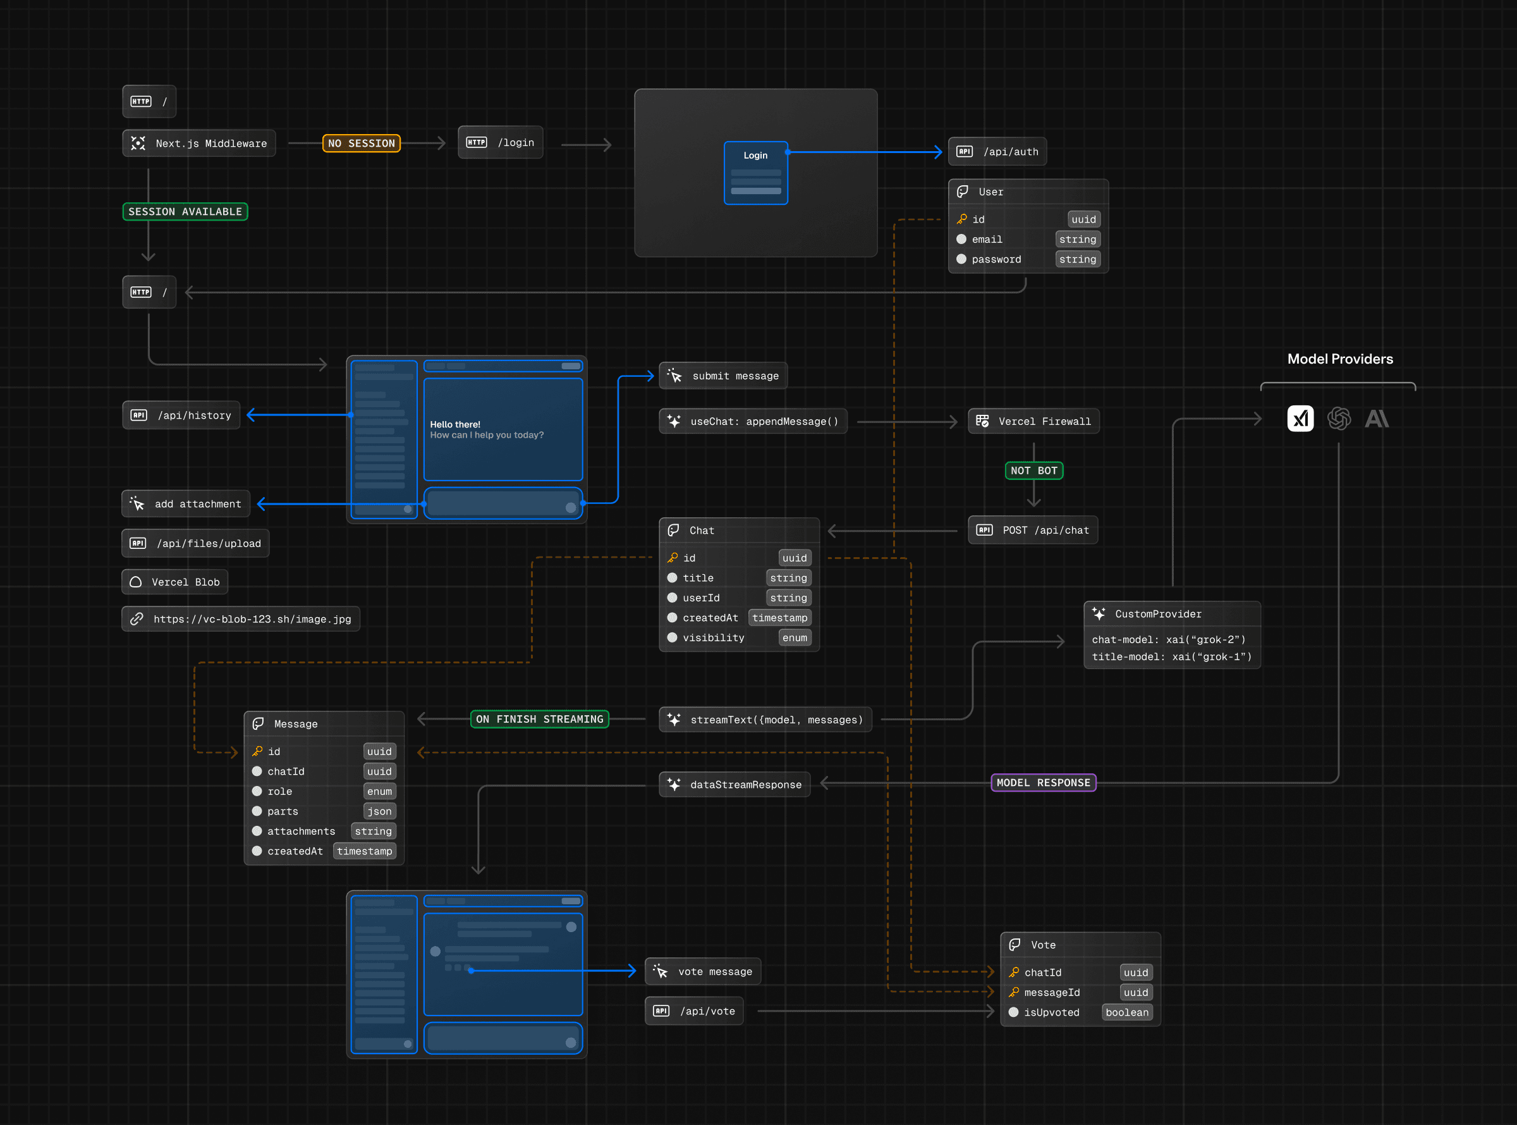Click the NO SESSION badge
Viewport: 1517px width, 1125px height.
pos(361,143)
